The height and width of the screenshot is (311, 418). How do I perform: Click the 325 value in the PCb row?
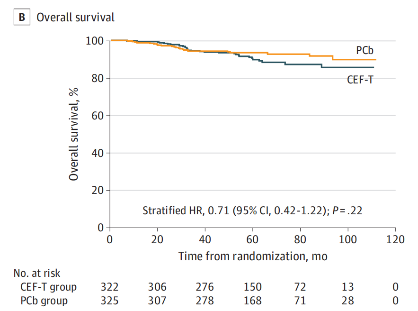(x=110, y=301)
